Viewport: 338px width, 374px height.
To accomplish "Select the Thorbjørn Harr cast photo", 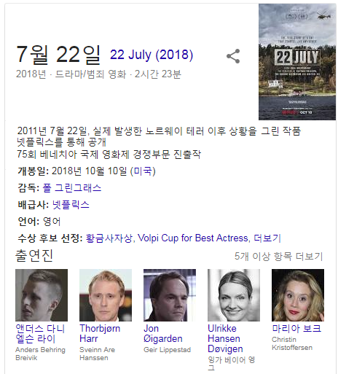I will 106,295.
